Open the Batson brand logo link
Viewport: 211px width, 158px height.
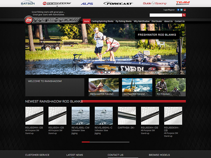[x=28, y=3]
